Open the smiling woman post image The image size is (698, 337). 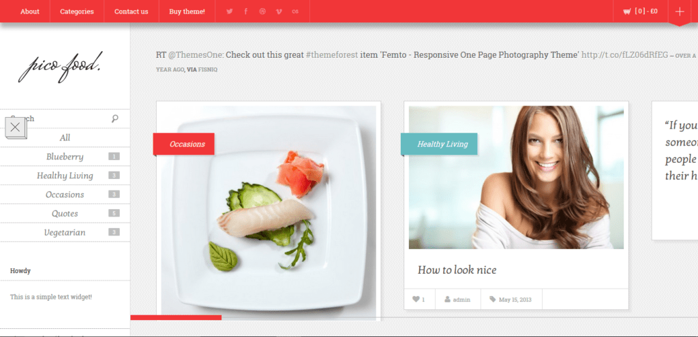(516, 178)
